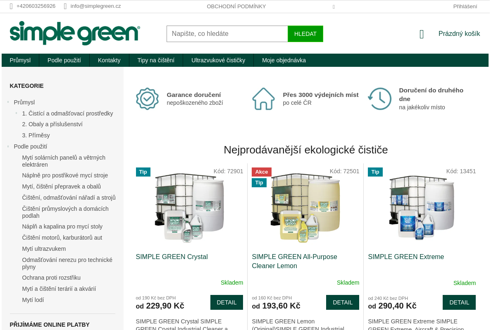
Task: Open Moje objednávka menu item
Action: (284, 60)
